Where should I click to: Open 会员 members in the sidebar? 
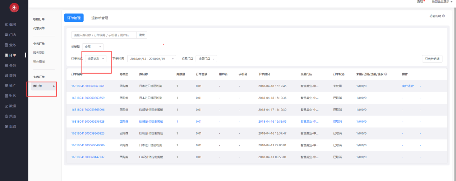point(10,65)
